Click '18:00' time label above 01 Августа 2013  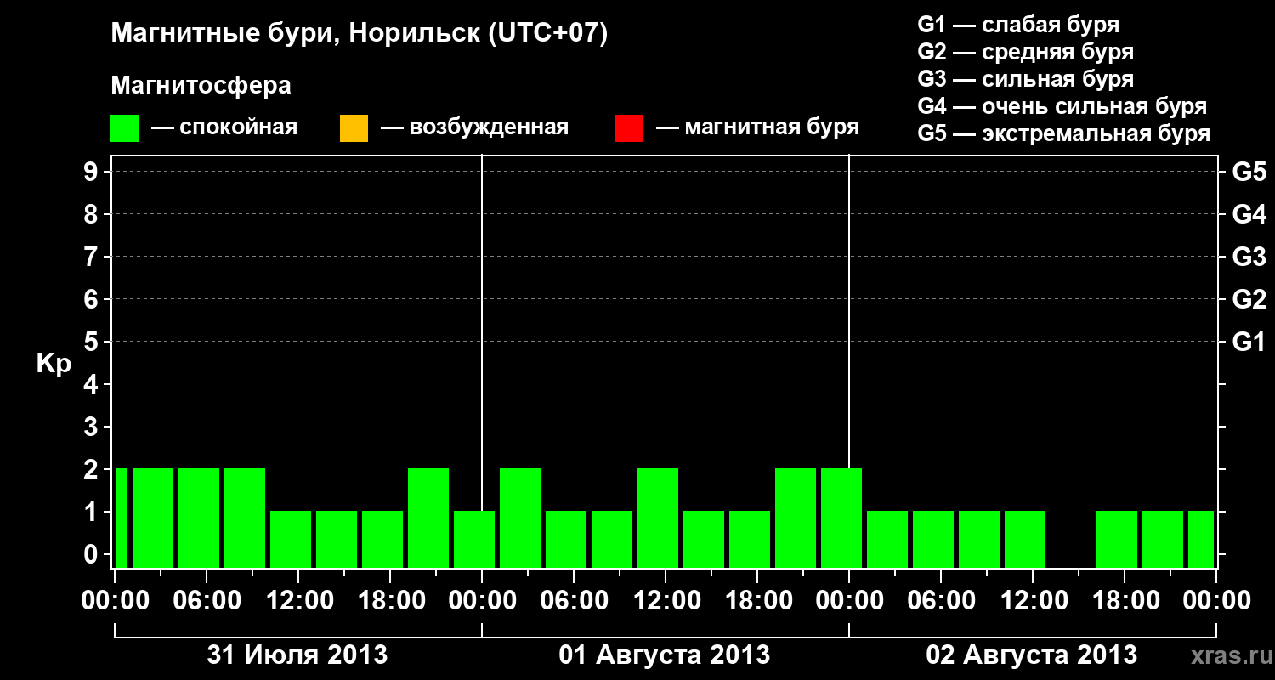757,601
